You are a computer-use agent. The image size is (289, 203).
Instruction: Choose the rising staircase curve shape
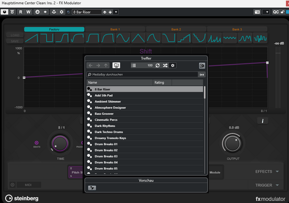184,38
